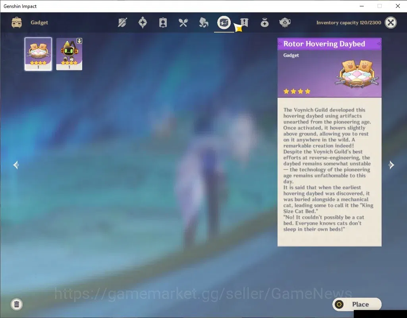Open the Artifacts inventory tab
The image size is (407, 318).
[143, 23]
